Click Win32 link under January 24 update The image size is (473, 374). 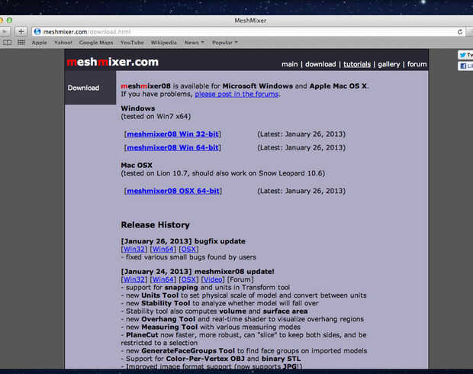tap(134, 279)
